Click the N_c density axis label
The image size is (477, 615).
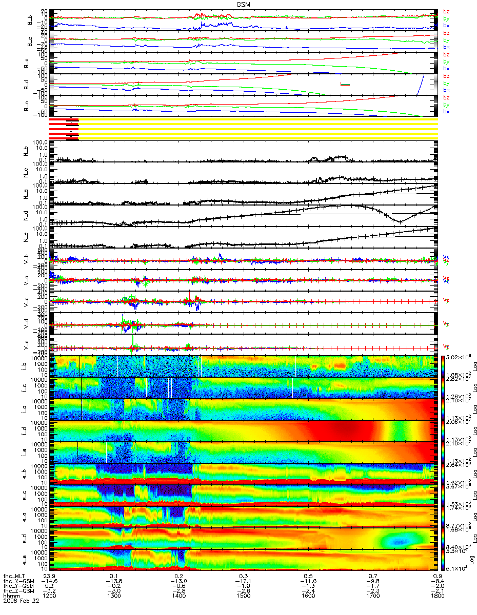[x=25, y=173]
